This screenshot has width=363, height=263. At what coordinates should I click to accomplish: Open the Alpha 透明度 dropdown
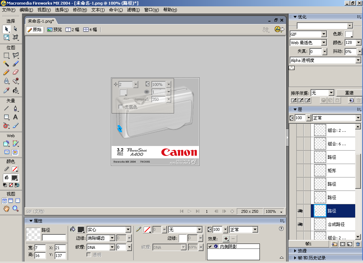[358, 60]
